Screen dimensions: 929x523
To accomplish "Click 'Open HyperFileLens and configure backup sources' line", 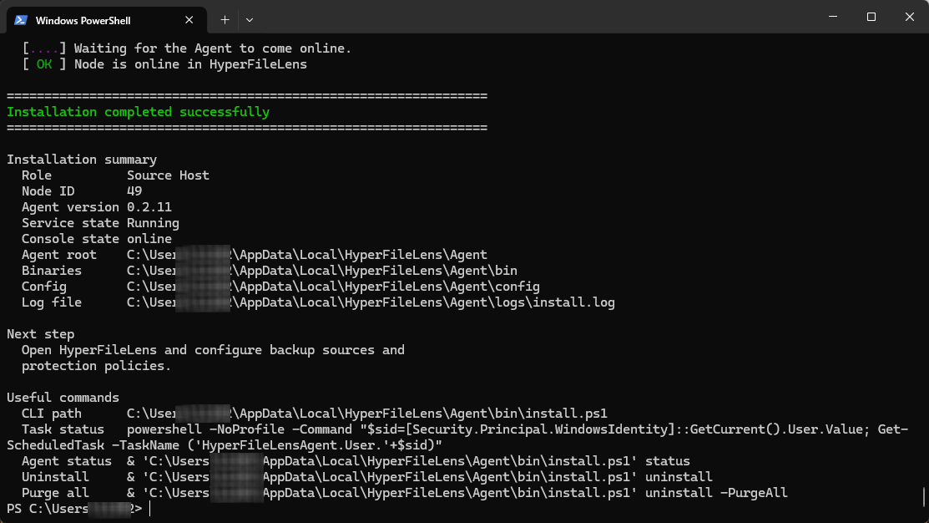I will pos(214,350).
